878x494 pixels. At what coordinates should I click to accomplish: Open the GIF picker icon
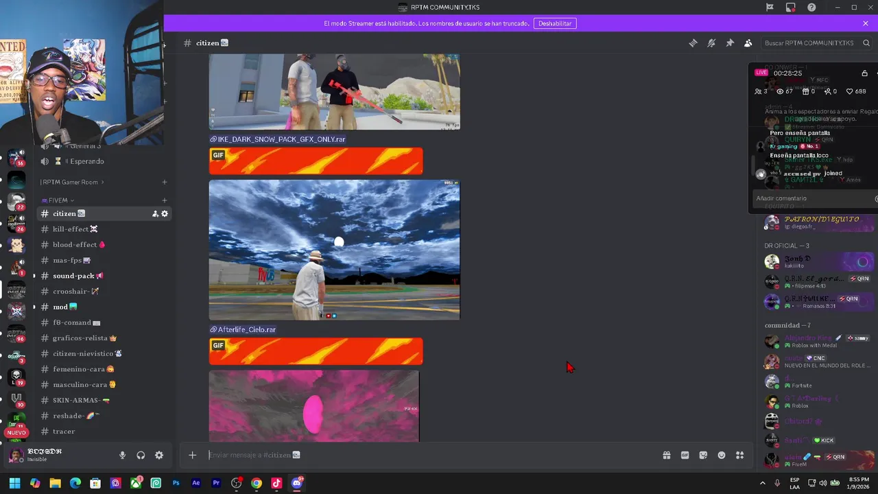point(685,455)
